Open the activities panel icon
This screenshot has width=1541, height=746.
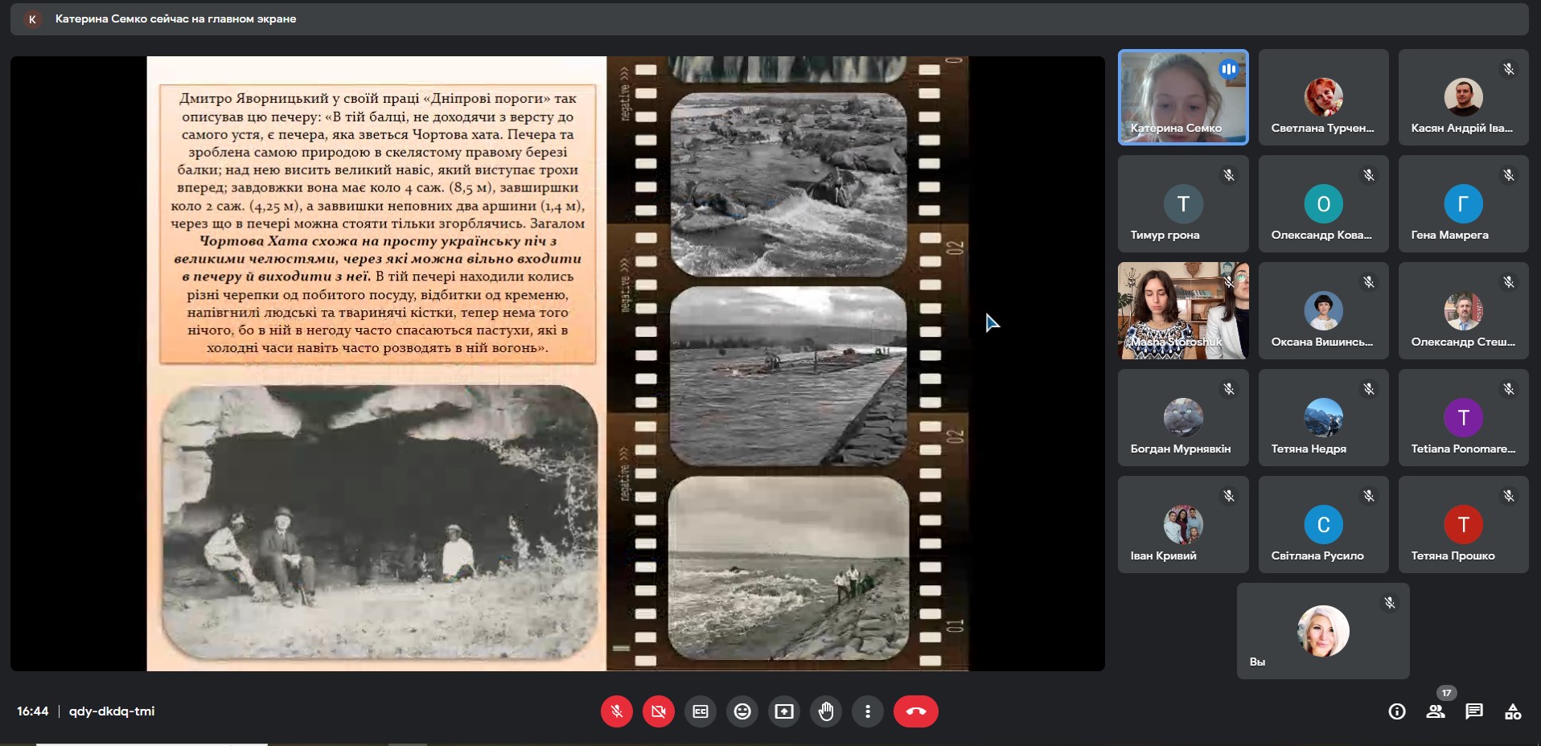click(x=1513, y=711)
